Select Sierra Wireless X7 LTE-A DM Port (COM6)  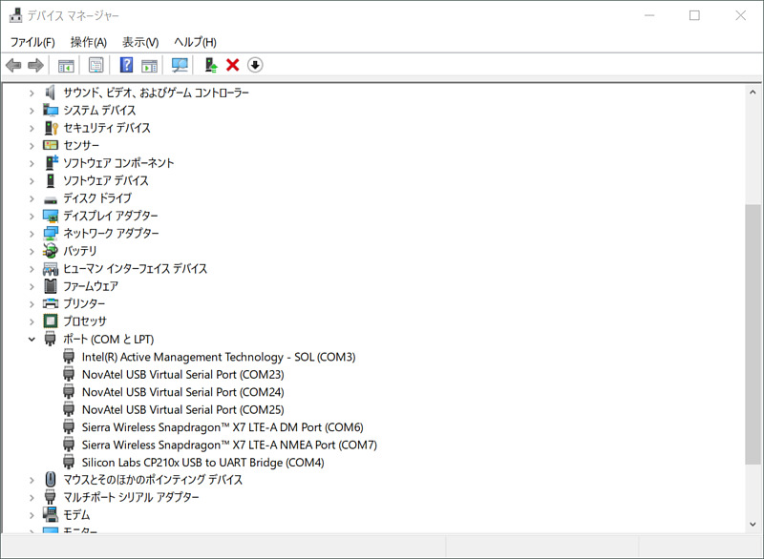point(223,427)
